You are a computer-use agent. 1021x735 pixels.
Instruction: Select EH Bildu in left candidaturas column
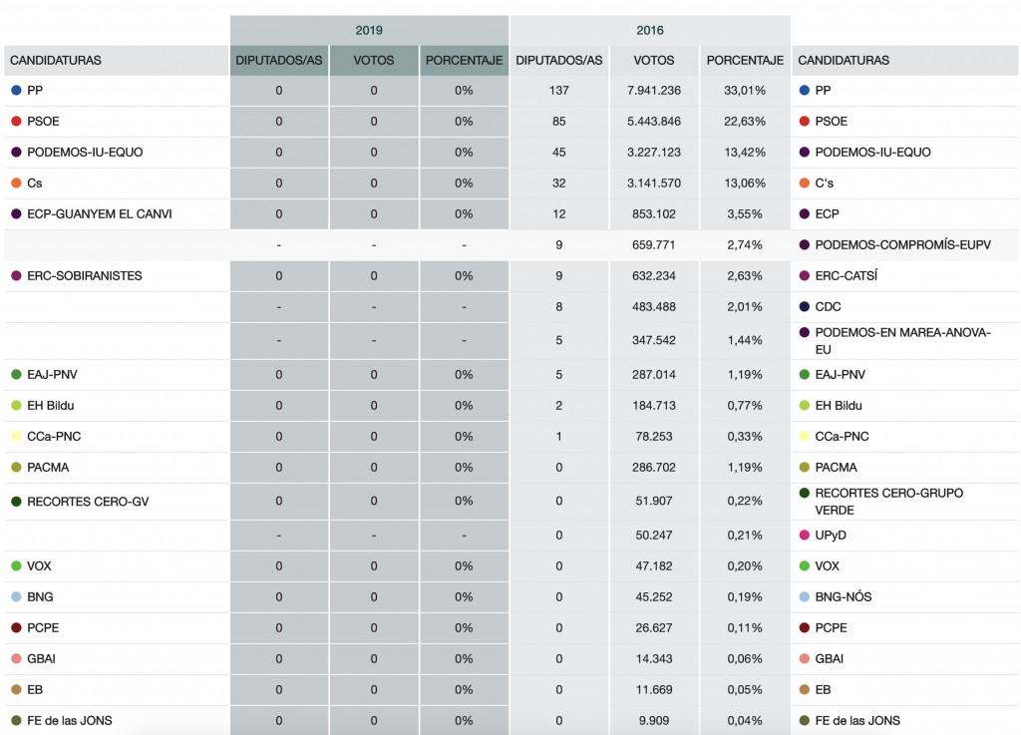[x=51, y=405]
